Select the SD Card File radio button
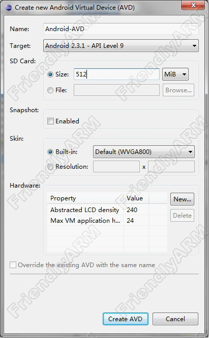Viewport: 209px width, 338px height. click(x=50, y=90)
